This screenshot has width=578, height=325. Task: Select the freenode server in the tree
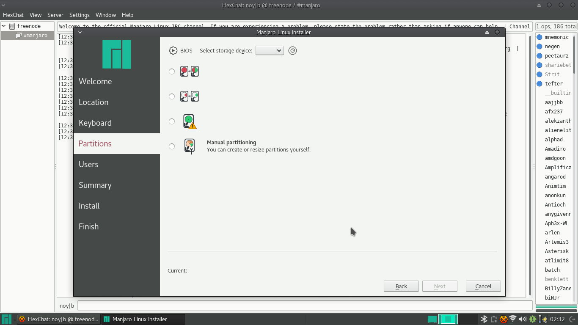coord(28,26)
